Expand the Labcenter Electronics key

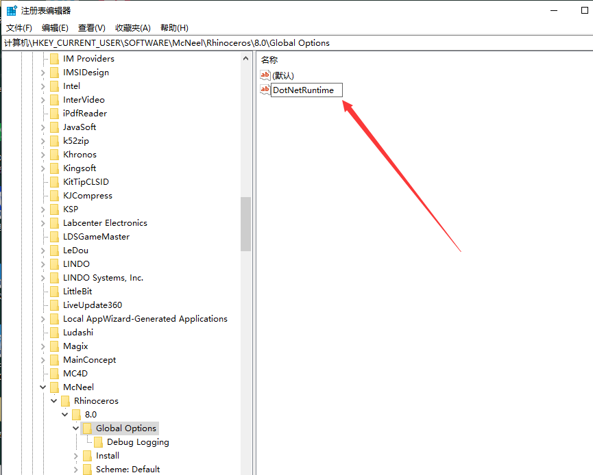pyautogui.click(x=43, y=222)
